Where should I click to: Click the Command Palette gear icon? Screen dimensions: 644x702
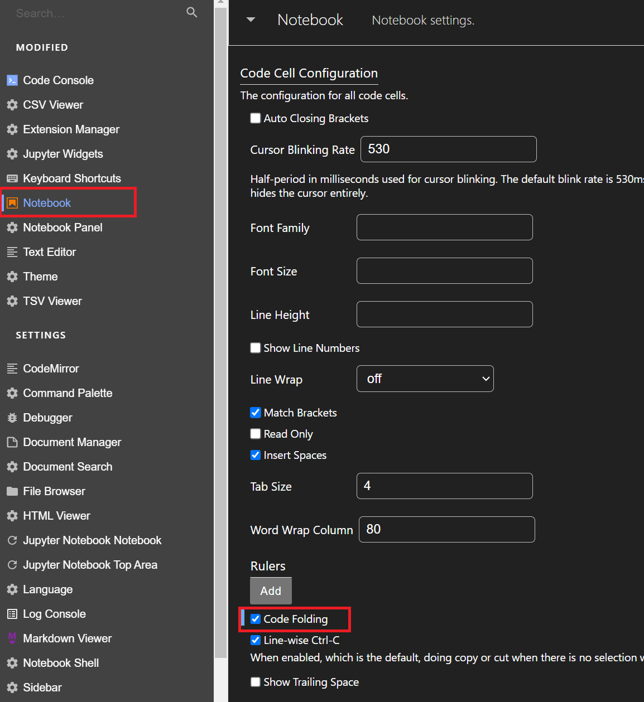point(12,393)
